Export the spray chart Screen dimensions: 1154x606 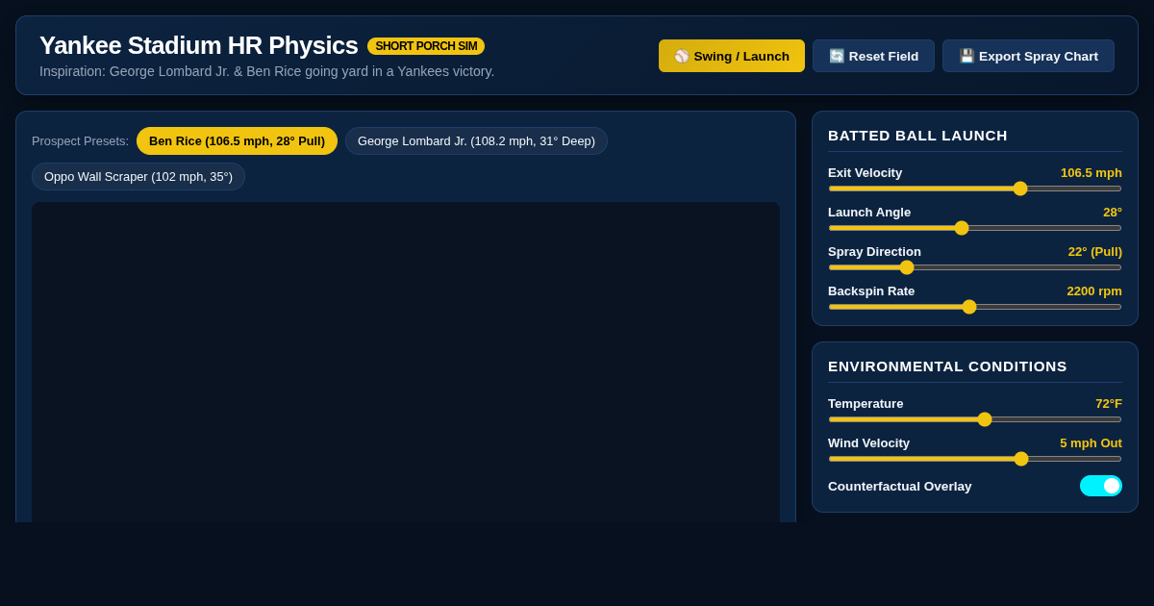[x=1028, y=56]
